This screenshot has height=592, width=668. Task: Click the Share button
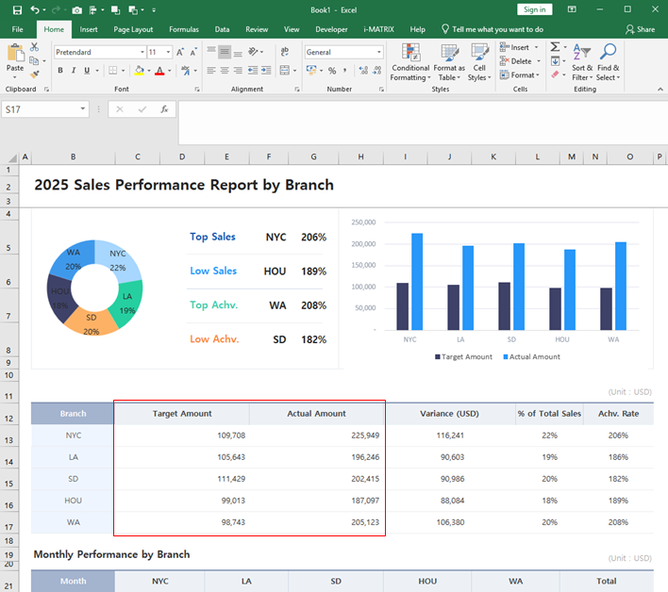(x=641, y=29)
